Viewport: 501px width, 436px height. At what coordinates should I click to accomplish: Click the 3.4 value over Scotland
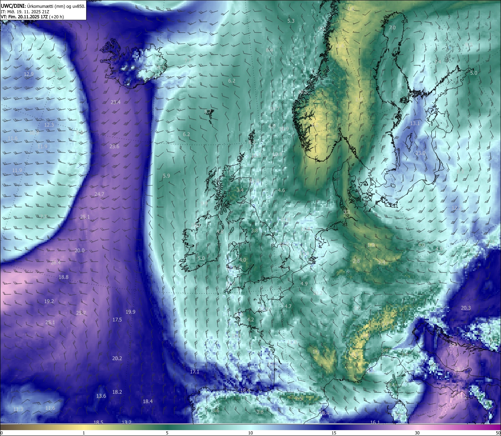pos(240,190)
